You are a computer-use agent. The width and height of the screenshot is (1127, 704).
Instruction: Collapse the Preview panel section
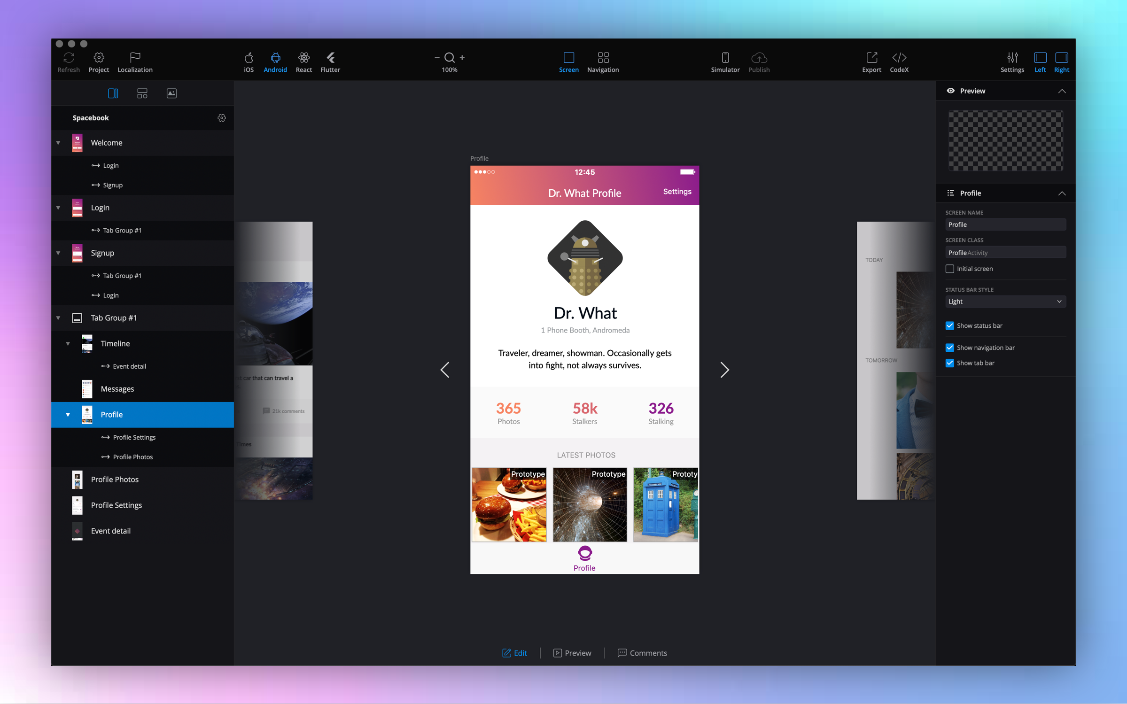1062,91
